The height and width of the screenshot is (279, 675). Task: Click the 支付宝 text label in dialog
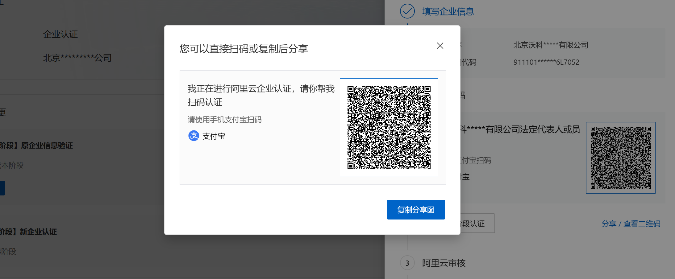click(214, 136)
